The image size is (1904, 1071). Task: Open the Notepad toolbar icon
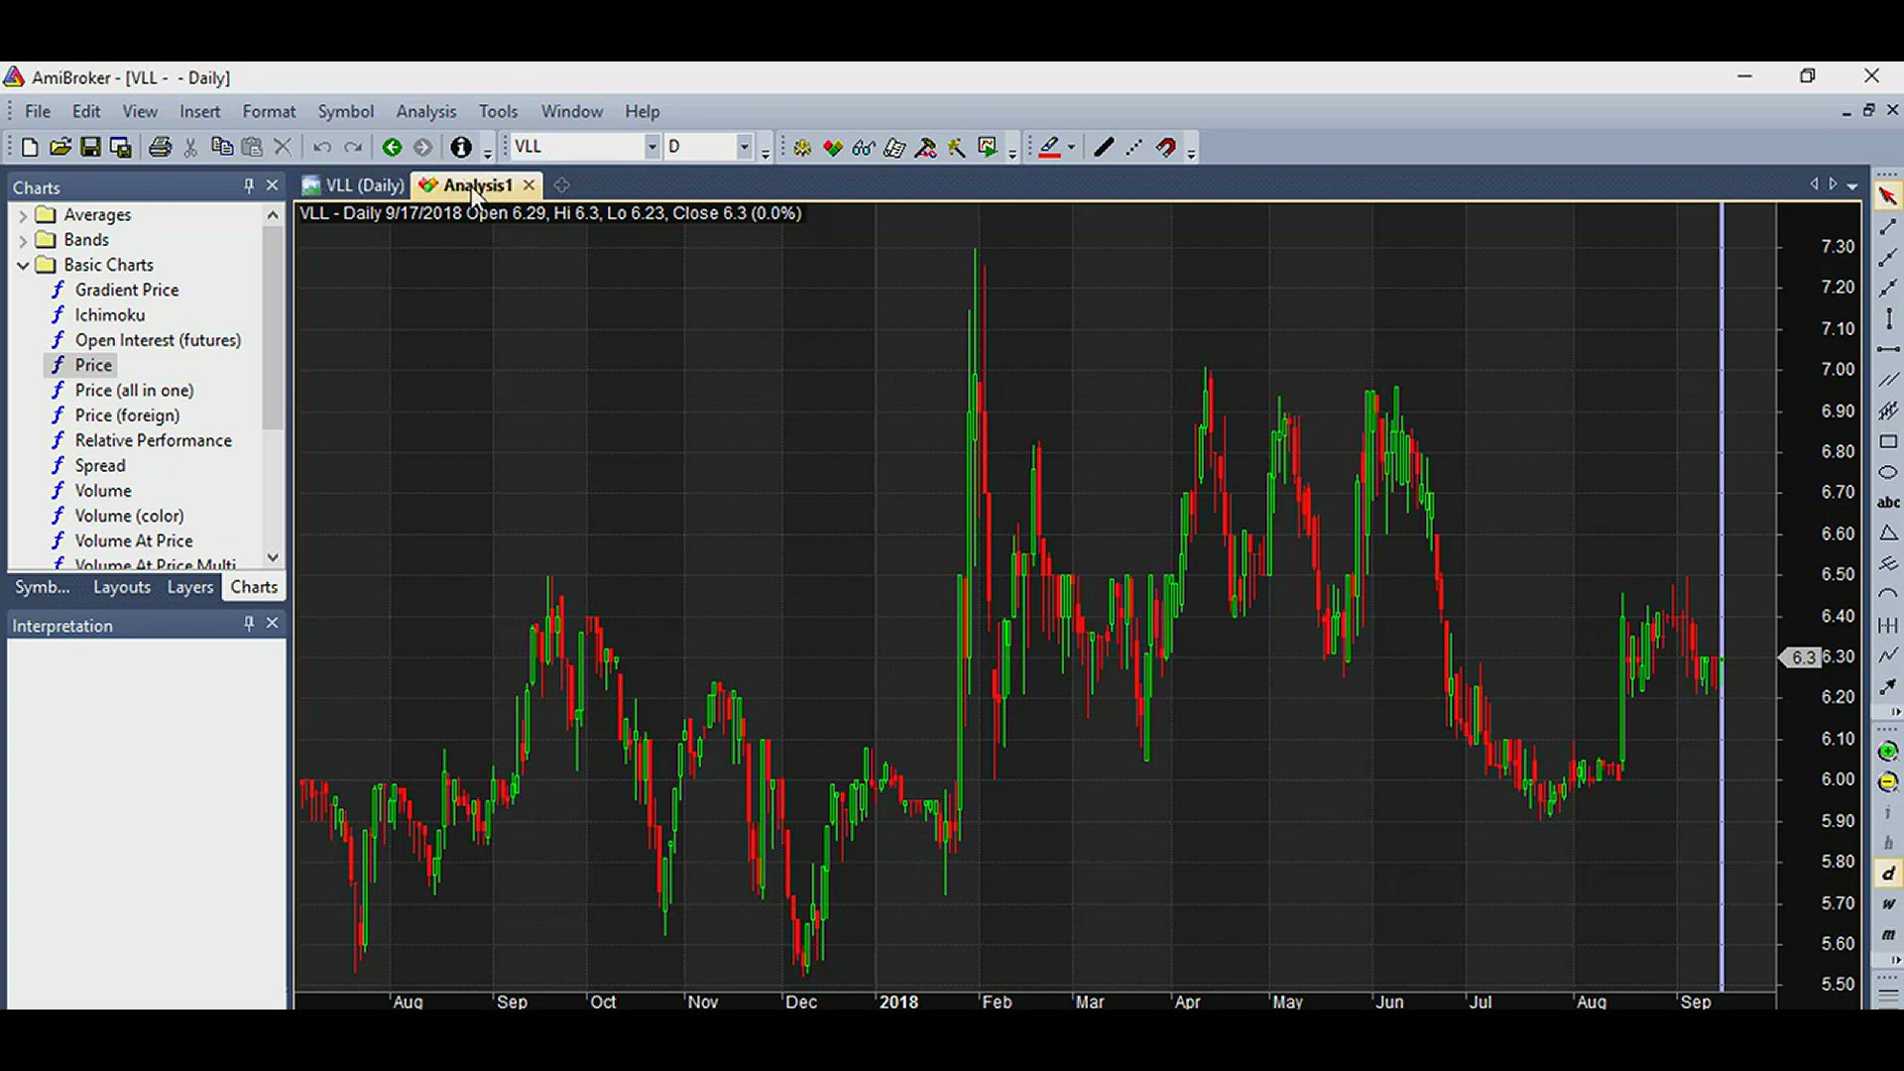(x=894, y=148)
